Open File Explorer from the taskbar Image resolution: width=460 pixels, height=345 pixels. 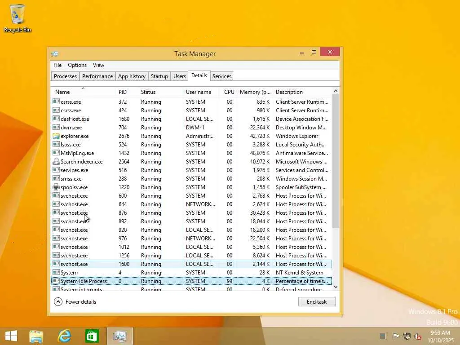36,336
